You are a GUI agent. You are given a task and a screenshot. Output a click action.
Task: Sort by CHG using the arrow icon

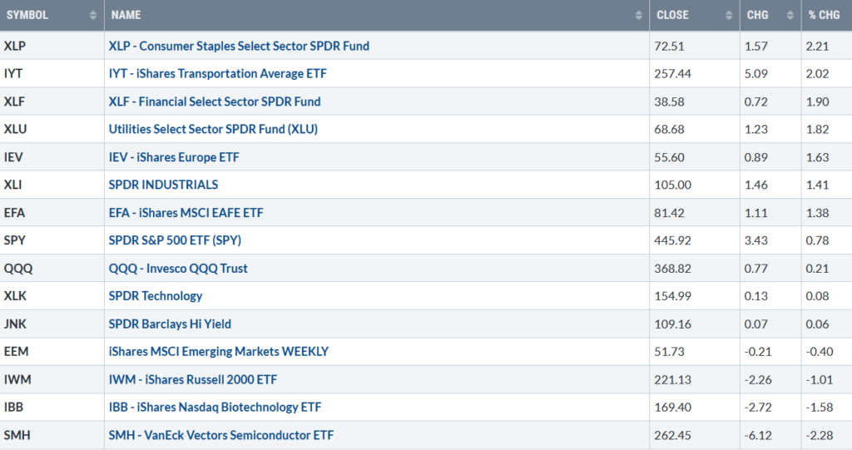[x=790, y=15]
